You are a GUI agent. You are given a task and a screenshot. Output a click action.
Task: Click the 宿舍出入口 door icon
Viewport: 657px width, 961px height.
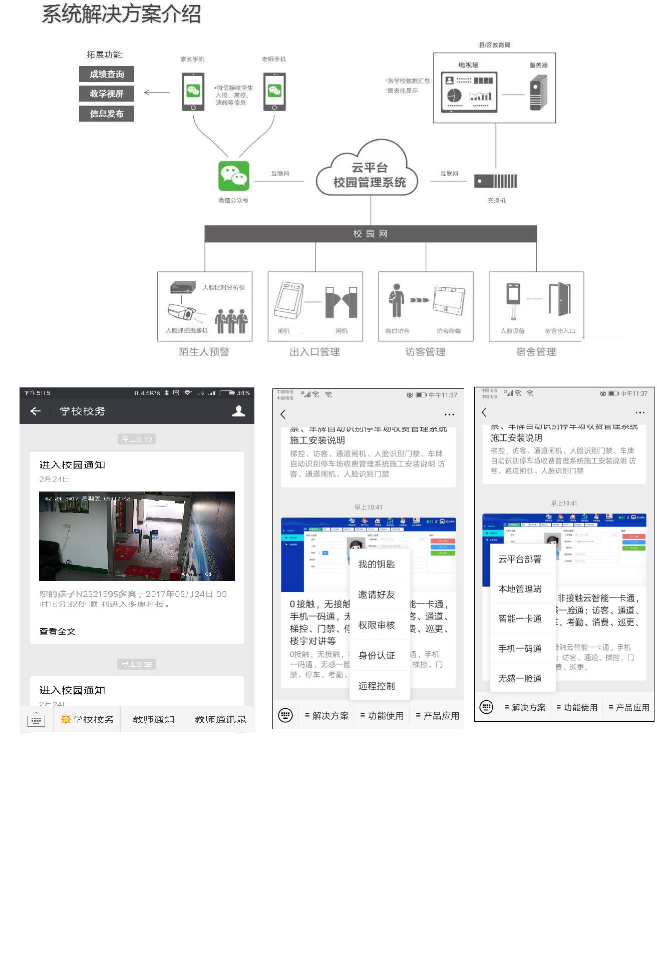(560, 299)
